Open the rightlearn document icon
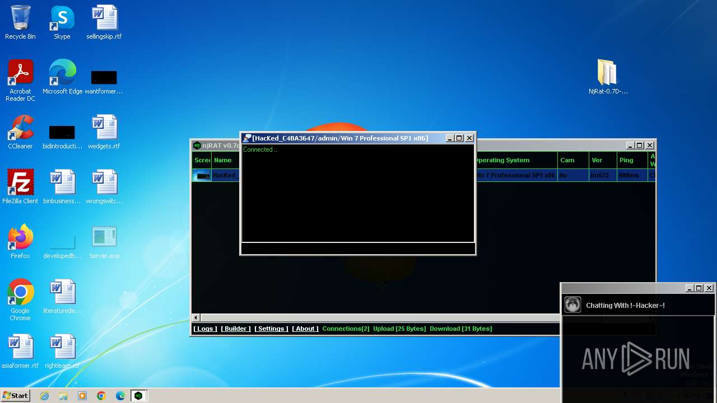The width and height of the screenshot is (717, 403). click(x=62, y=352)
